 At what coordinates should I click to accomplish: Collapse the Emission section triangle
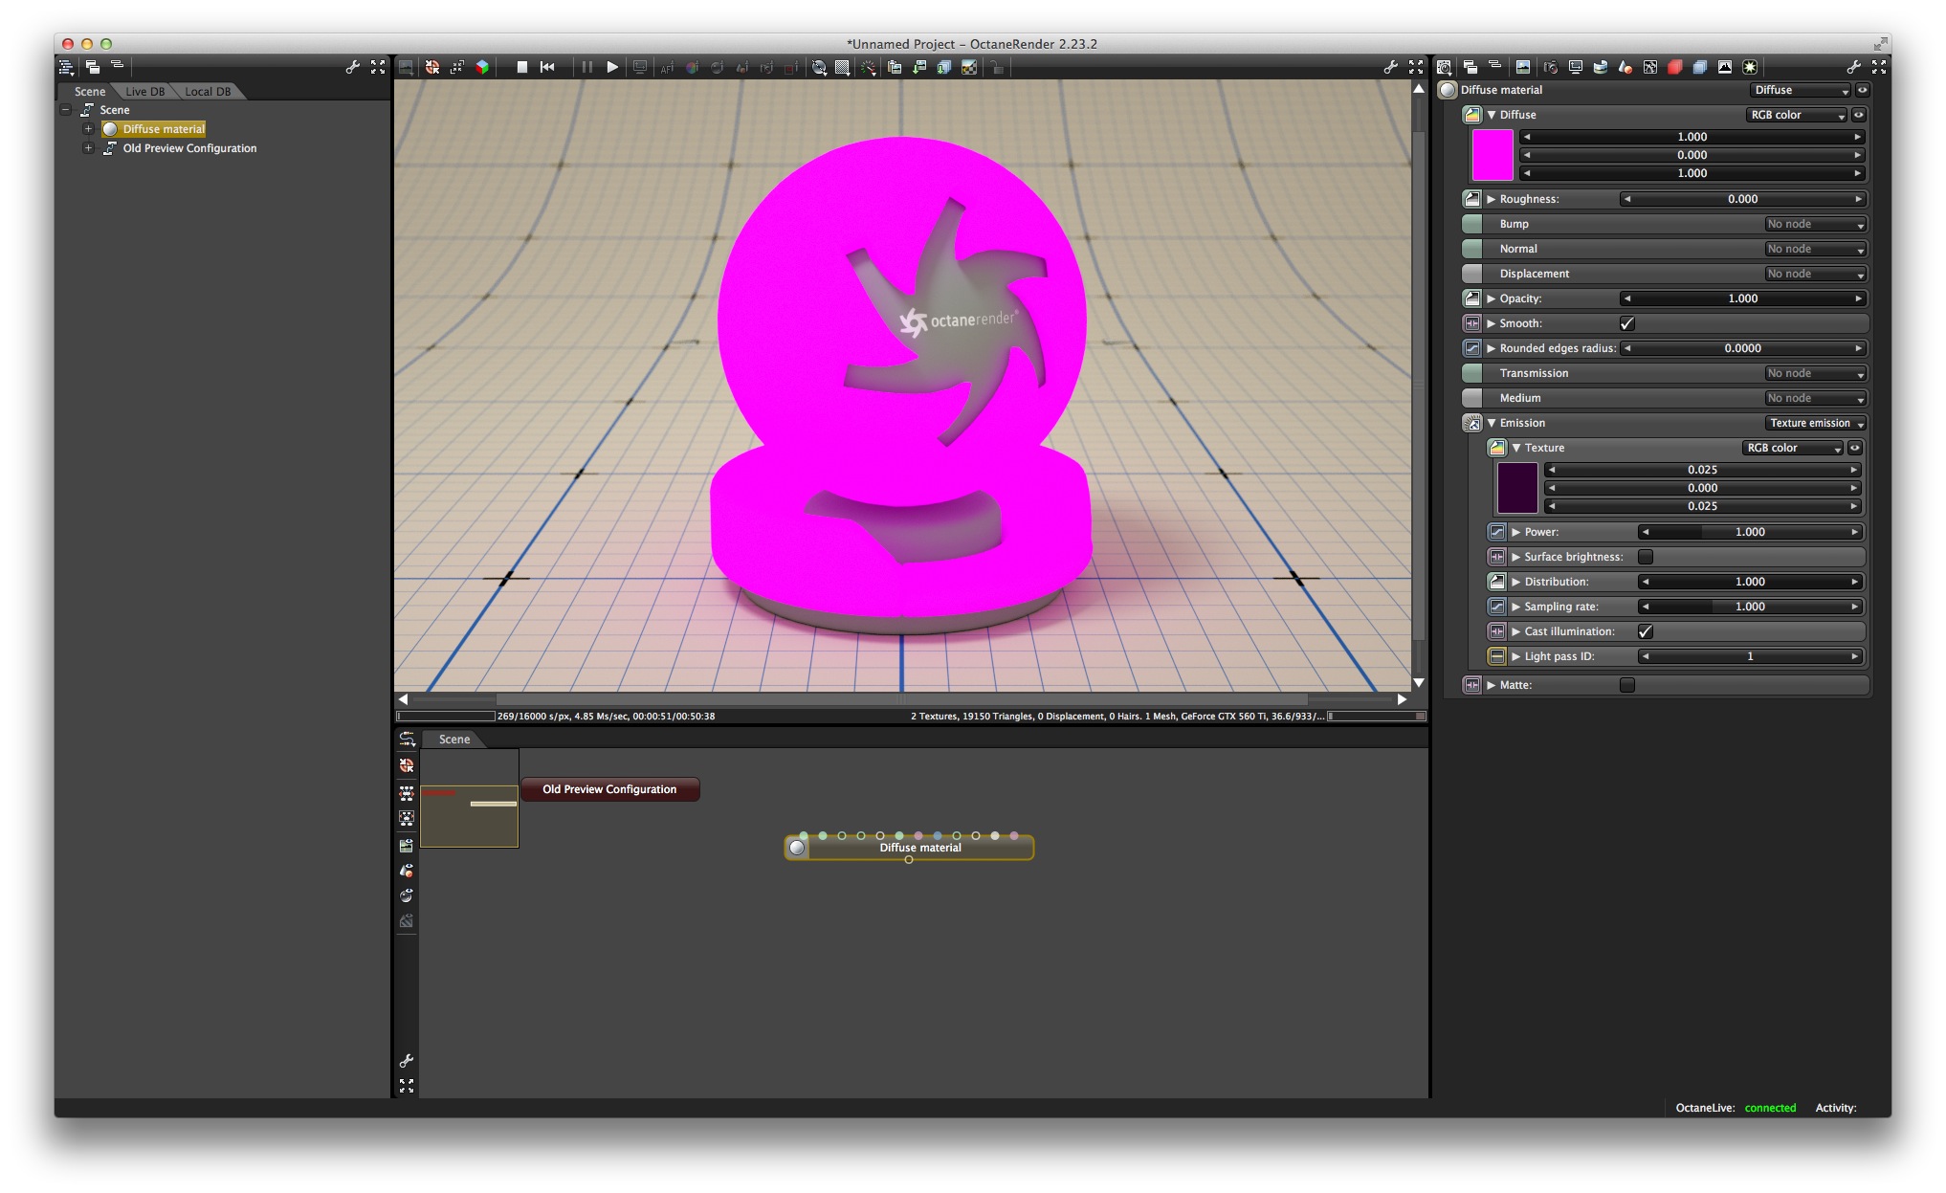click(x=1491, y=423)
